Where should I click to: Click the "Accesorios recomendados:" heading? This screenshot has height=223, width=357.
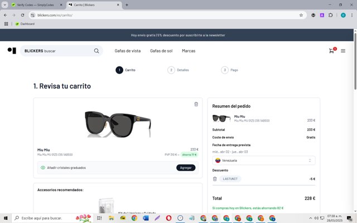coord(60,190)
